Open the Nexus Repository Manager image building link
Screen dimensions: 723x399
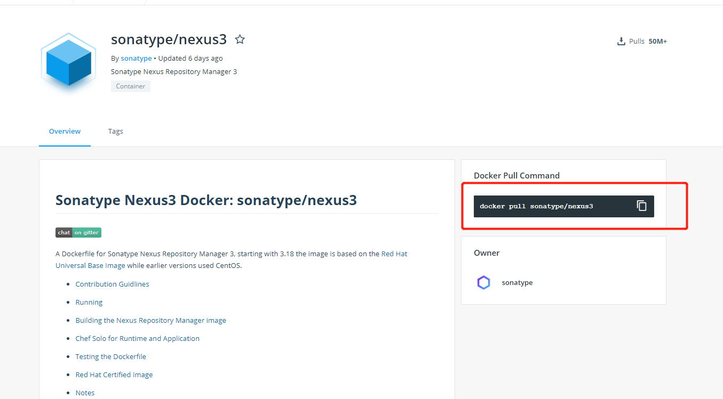[x=150, y=320]
